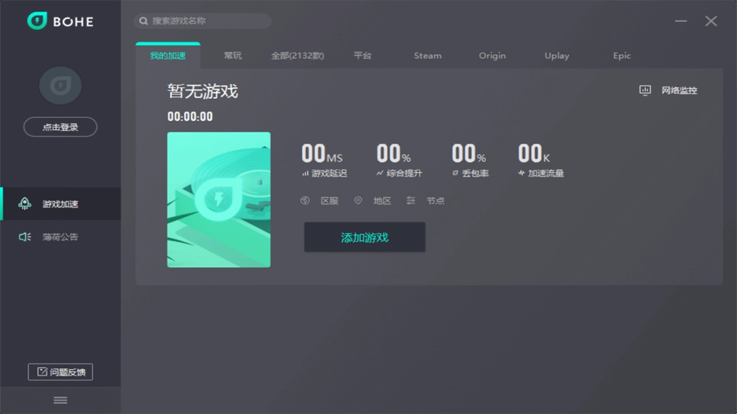Click the rocket icon beside 游戏加速

point(25,203)
